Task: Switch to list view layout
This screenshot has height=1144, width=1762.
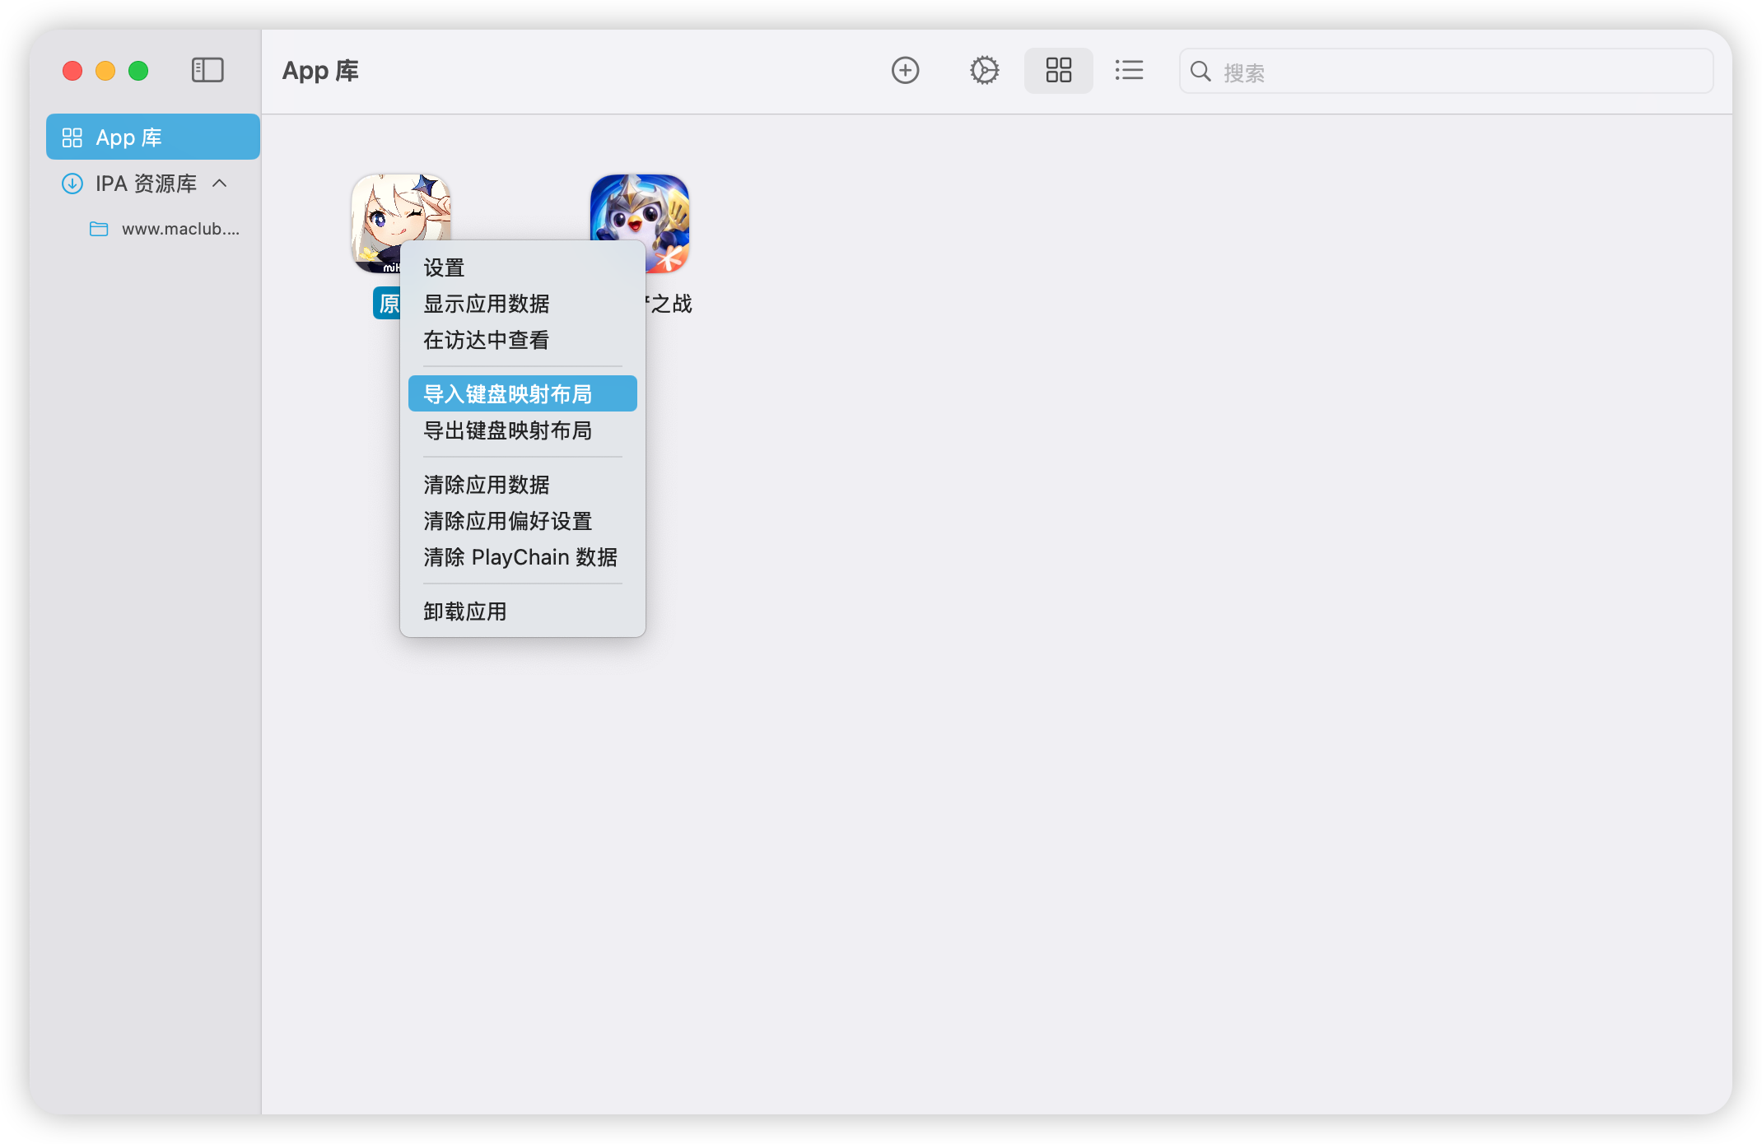Action: 1129,71
